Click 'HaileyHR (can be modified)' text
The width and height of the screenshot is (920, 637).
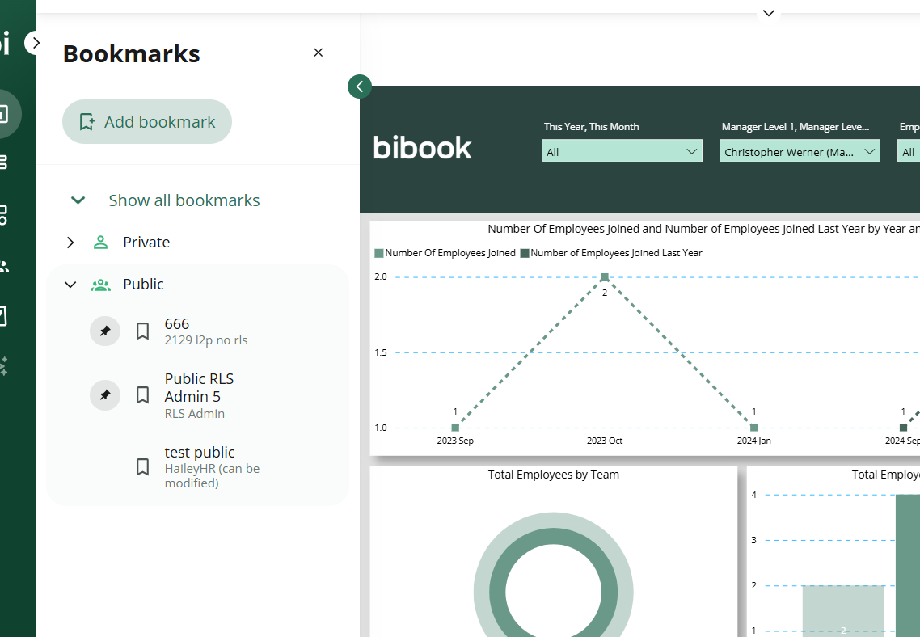[x=212, y=475]
